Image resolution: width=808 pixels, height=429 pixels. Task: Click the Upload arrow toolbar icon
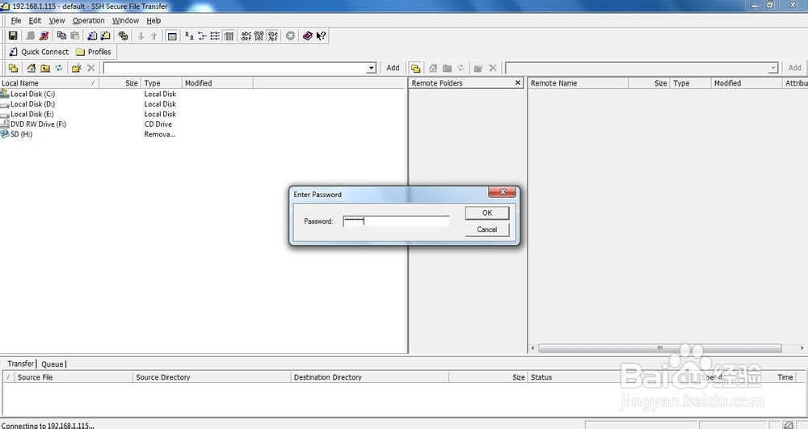(x=154, y=36)
